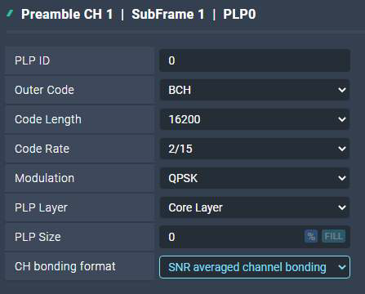Select the Preamble CH 1 breadcrumb title

pos(67,14)
